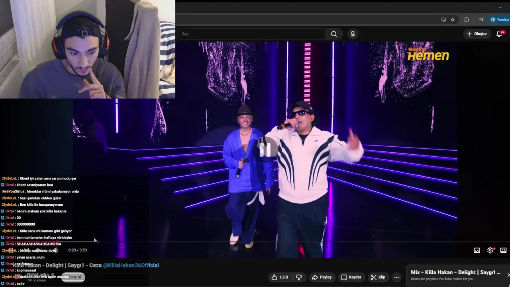Click the Hemen logo in video

click(x=428, y=55)
